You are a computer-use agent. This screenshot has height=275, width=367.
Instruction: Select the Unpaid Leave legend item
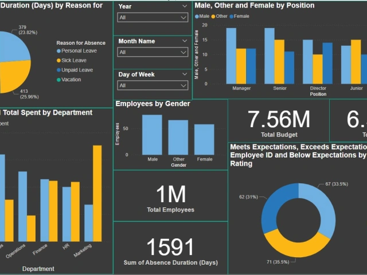(x=58, y=70)
